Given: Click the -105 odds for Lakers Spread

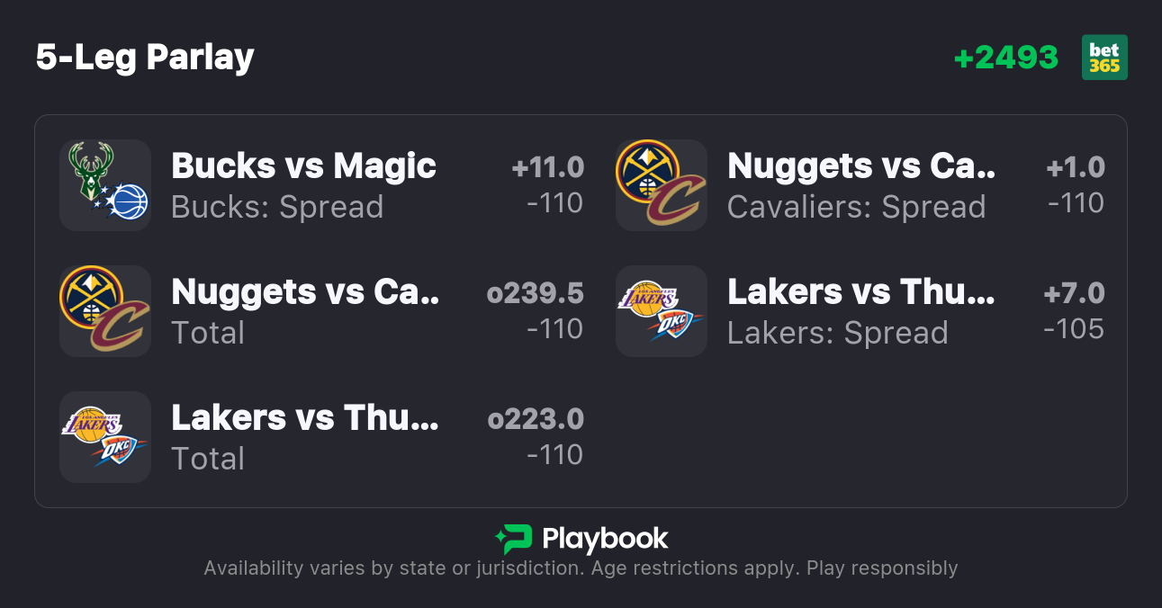Looking at the screenshot, I should (1074, 329).
